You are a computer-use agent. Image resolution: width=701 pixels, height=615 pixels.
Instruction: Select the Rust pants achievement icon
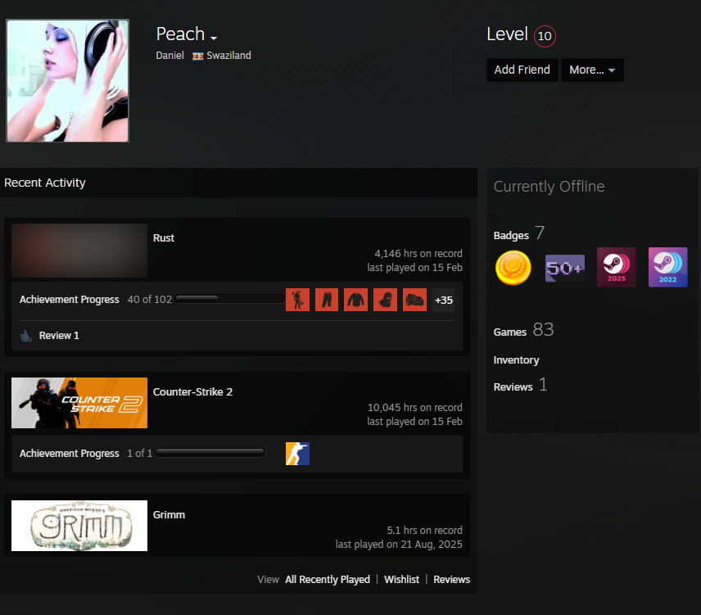tap(327, 300)
